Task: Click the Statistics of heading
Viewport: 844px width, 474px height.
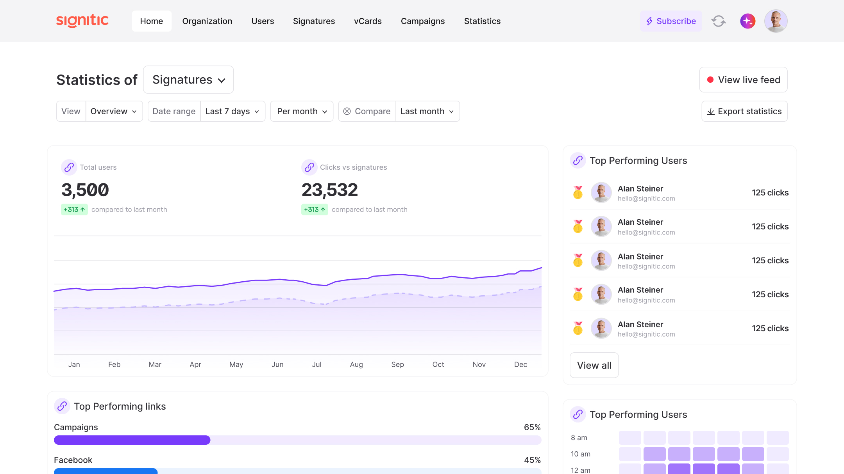Action: click(97, 80)
